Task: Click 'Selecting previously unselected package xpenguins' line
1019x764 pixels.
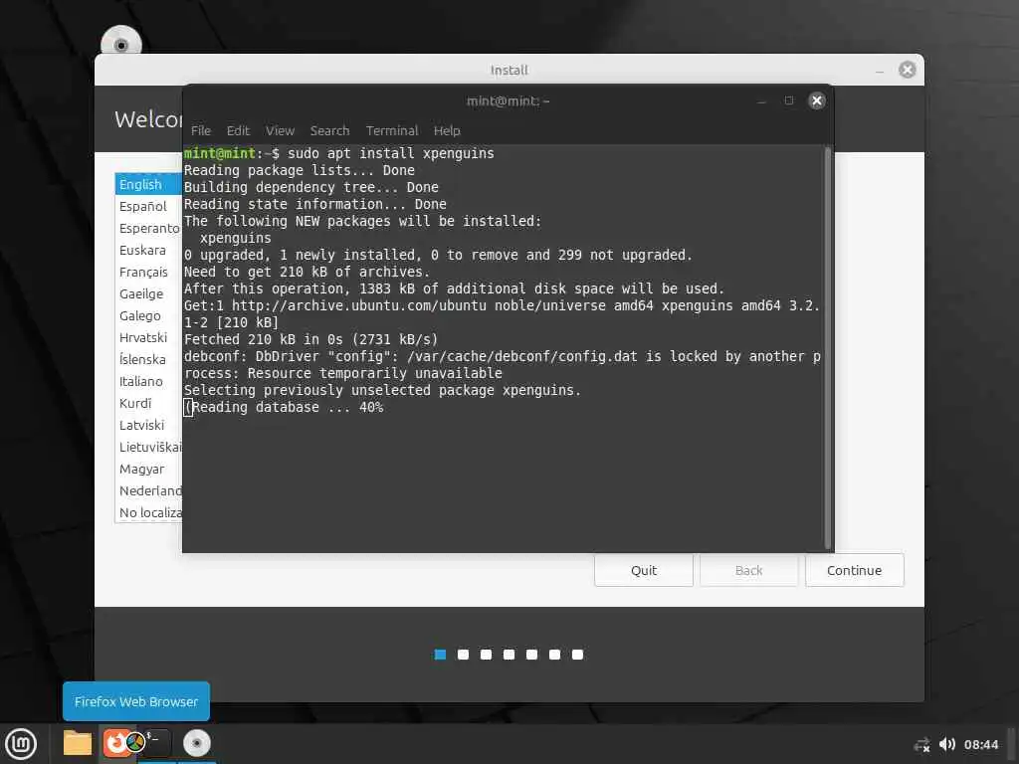Action: [x=382, y=390]
